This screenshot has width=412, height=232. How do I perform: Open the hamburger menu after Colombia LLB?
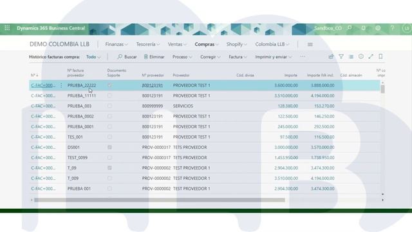click(310, 44)
